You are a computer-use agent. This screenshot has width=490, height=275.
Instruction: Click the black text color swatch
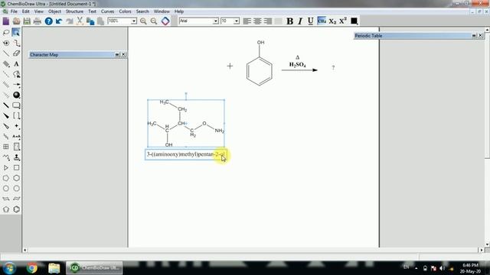(354, 21)
